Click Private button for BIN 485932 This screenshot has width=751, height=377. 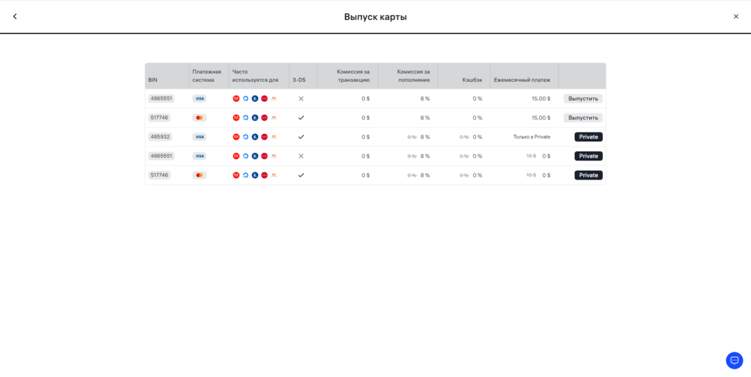[x=588, y=137]
